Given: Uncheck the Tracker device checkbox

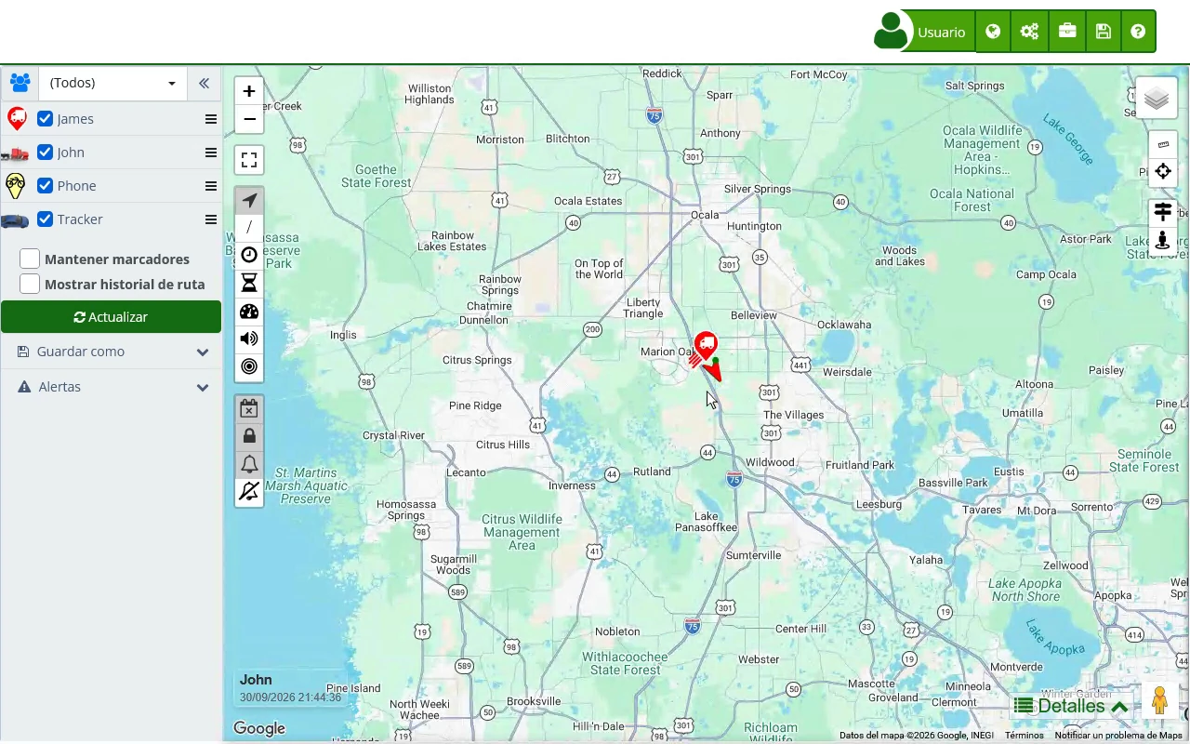Looking at the screenshot, I should tap(45, 219).
